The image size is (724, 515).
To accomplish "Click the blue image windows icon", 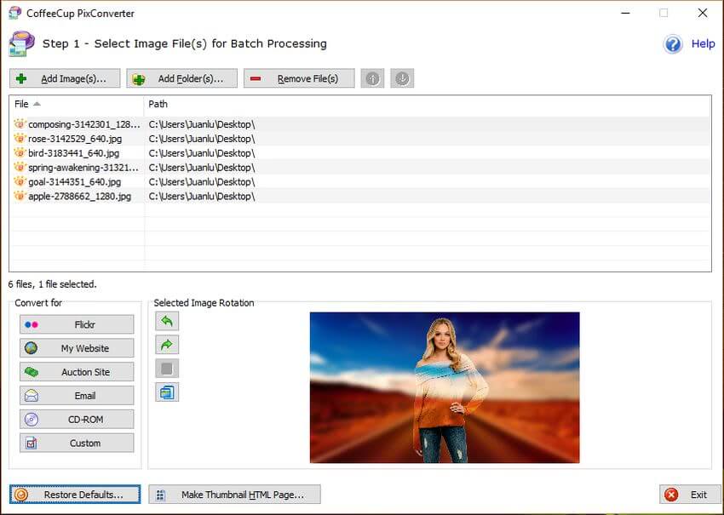I will tap(167, 392).
